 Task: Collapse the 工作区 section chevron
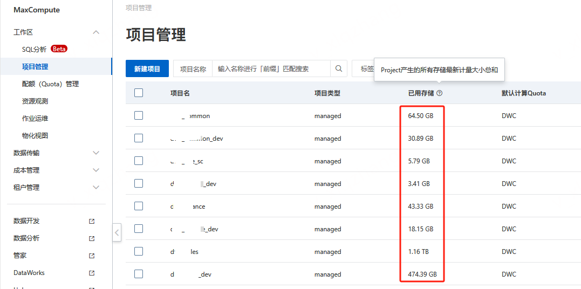tap(96, 32)
